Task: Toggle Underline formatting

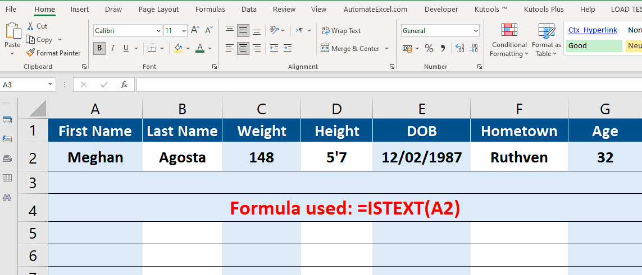Action: [x=126, y=48]
